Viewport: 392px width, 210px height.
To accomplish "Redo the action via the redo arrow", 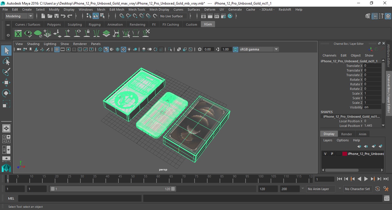I will point(70,16).
